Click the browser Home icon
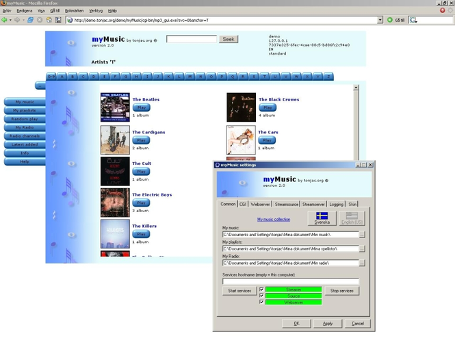 [x=49, y=20]
